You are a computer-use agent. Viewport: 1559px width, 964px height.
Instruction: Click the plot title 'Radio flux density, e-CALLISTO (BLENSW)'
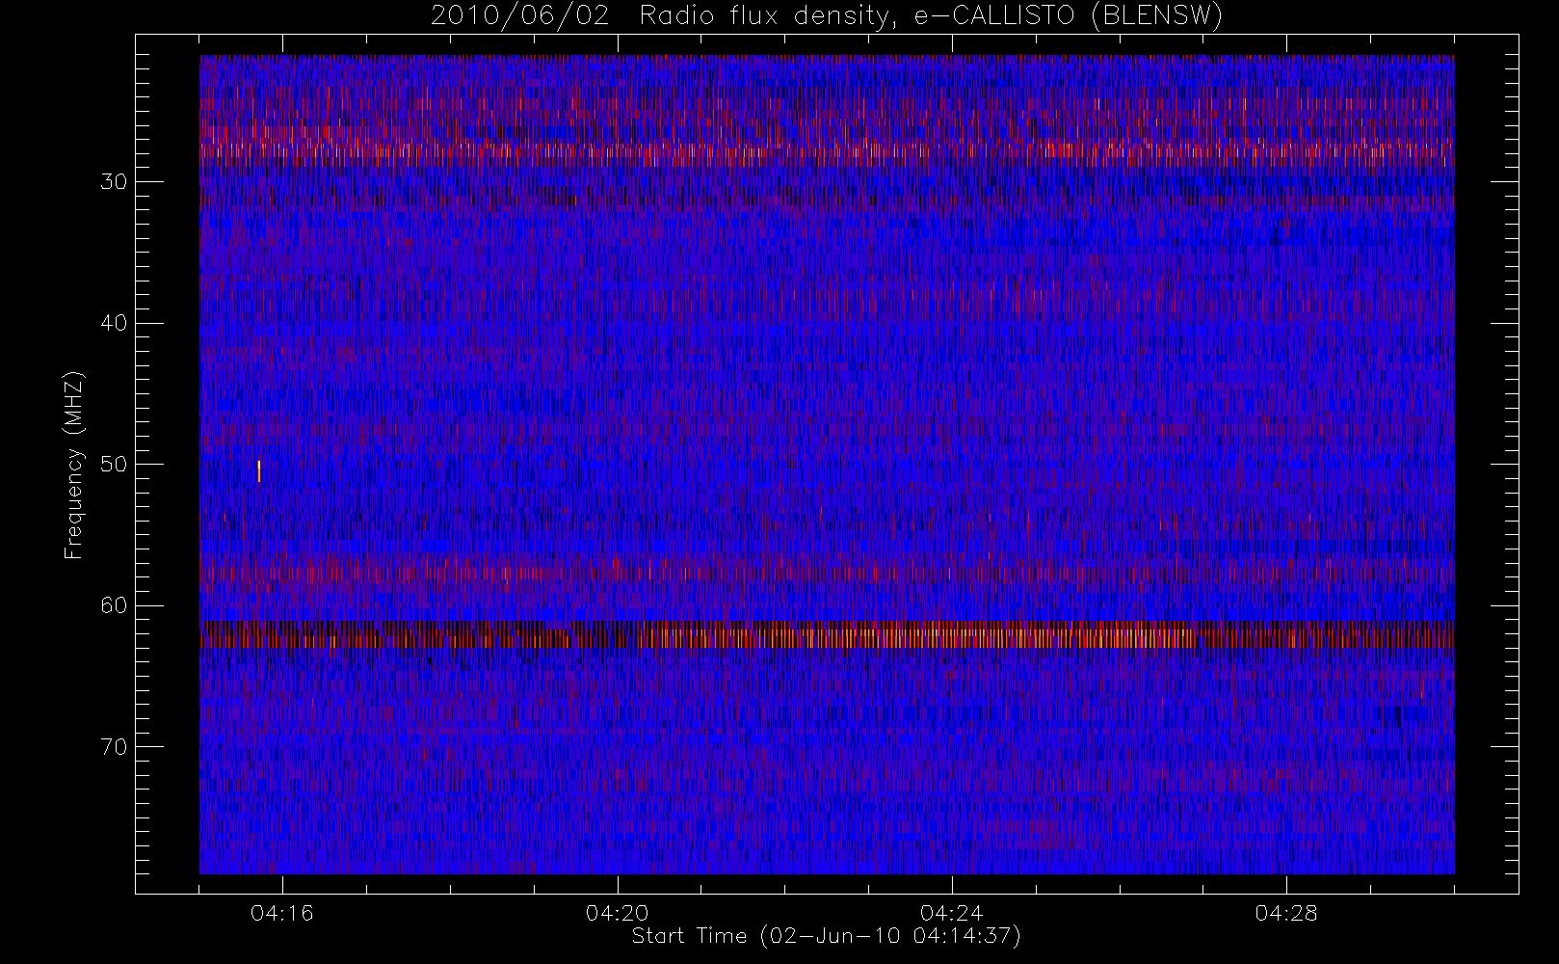pos(931,16)
